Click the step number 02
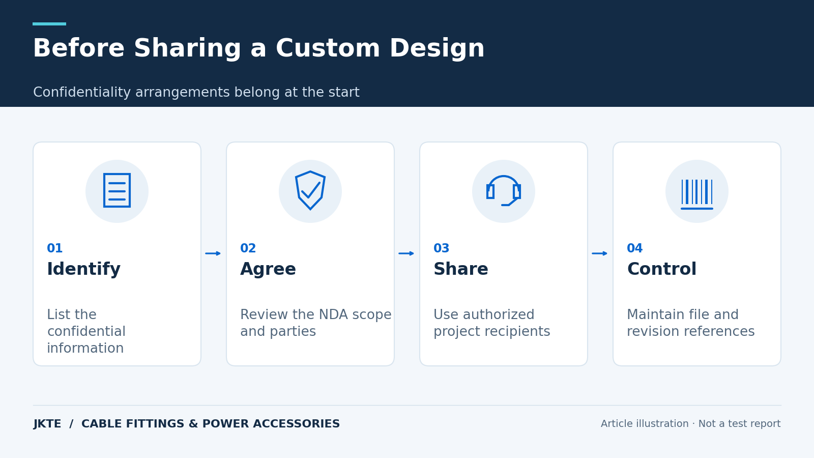 248,248
